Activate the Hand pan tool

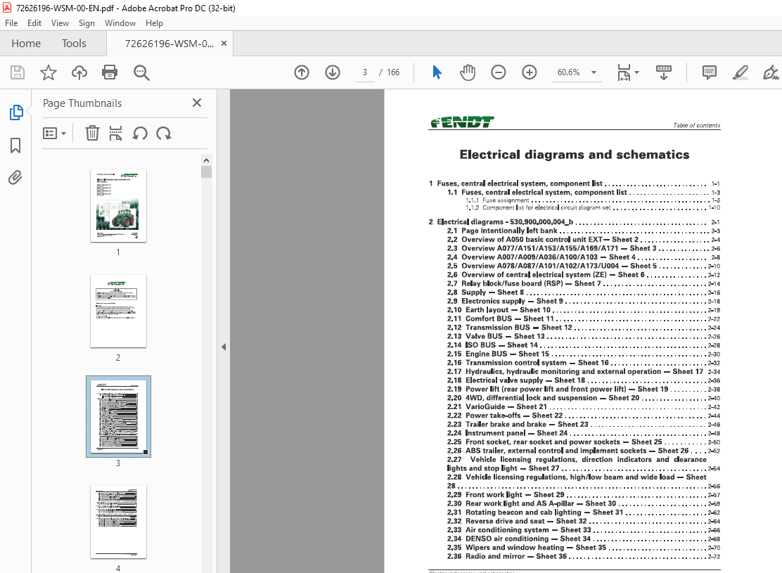468,72
